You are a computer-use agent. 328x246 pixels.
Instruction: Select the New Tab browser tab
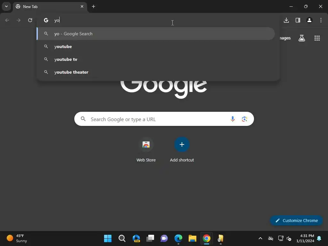(x=50, y=7)
